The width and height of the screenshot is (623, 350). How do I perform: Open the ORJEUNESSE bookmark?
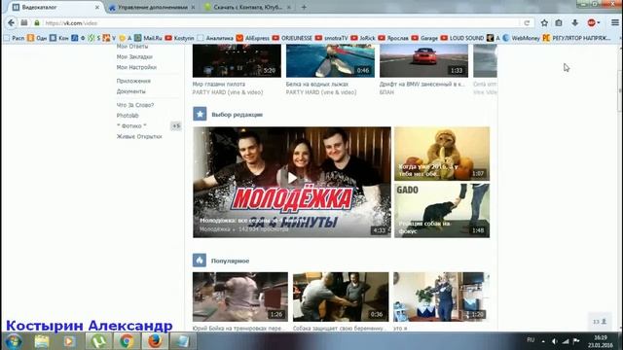point(292,38)
